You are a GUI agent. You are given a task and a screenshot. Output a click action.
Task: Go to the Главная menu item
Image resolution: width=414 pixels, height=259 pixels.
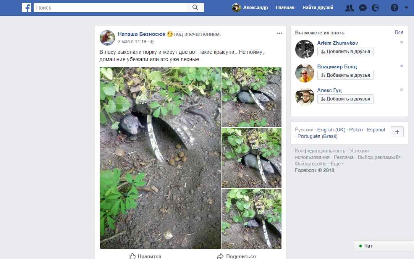tap(285, 8)
